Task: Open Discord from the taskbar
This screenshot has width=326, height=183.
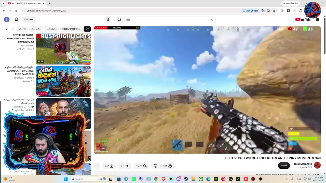Action: (x=179, y=179)
